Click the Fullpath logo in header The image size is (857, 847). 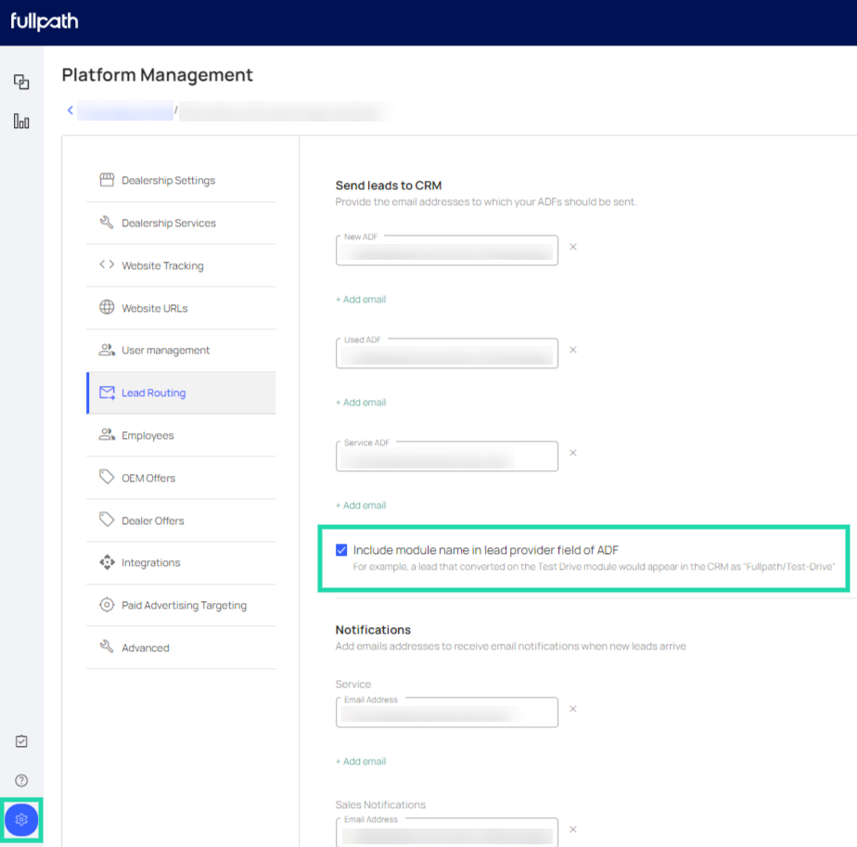tap(45, 21)
